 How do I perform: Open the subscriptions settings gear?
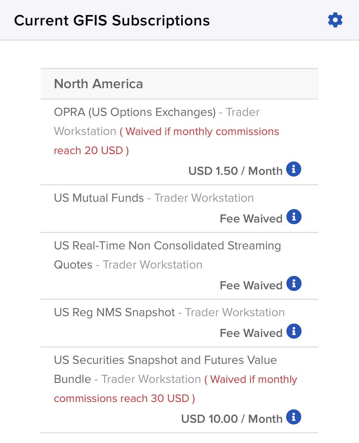pyautogui.click(x=335, y=20)
